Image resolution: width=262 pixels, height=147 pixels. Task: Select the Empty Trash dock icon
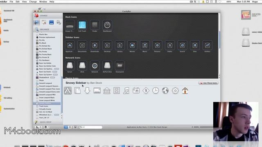(x=70, y=25)
